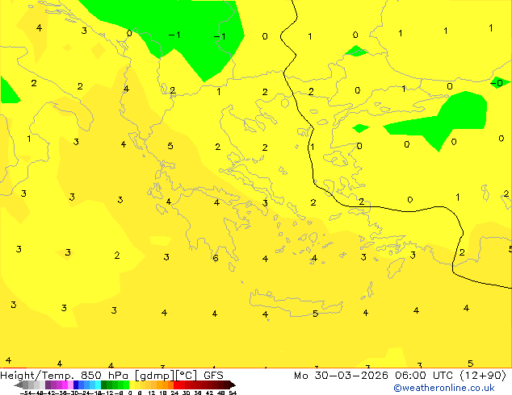This screenshot has width=512, height=395.
Task: Click the '6' temperature value on the map
Action: click(x=216, y=258)
